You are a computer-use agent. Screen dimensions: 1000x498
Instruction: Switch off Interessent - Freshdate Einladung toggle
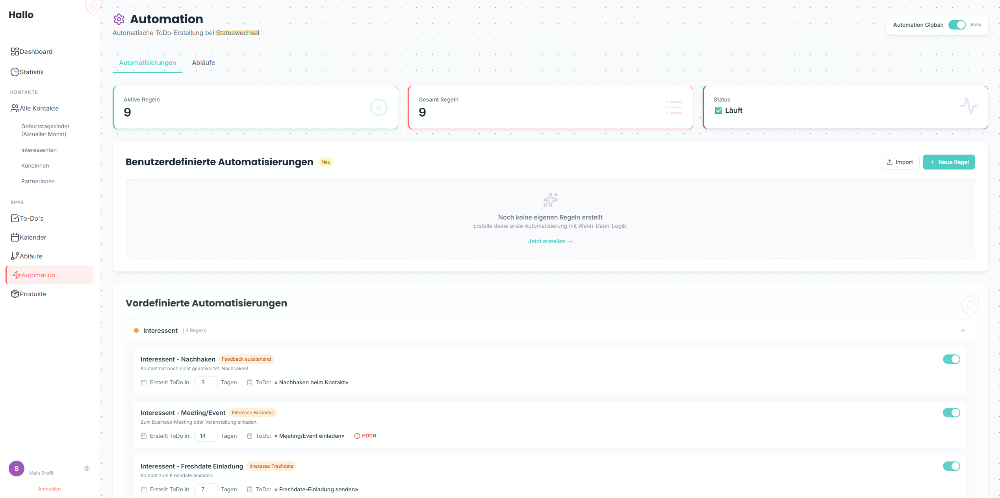951,466
